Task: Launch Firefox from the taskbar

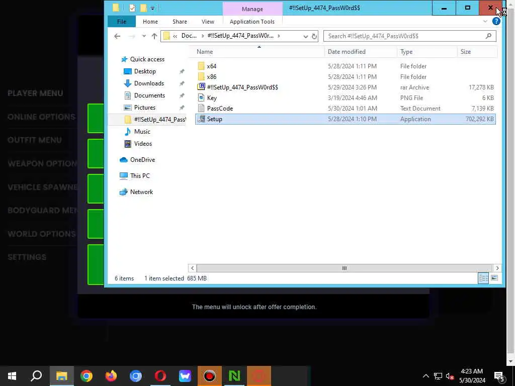Action: tap(111, 376)
